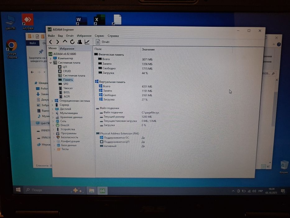Expand the Компьютер tree node
The height and width of the screenshot is (218, 290).
tap(50, 59)
